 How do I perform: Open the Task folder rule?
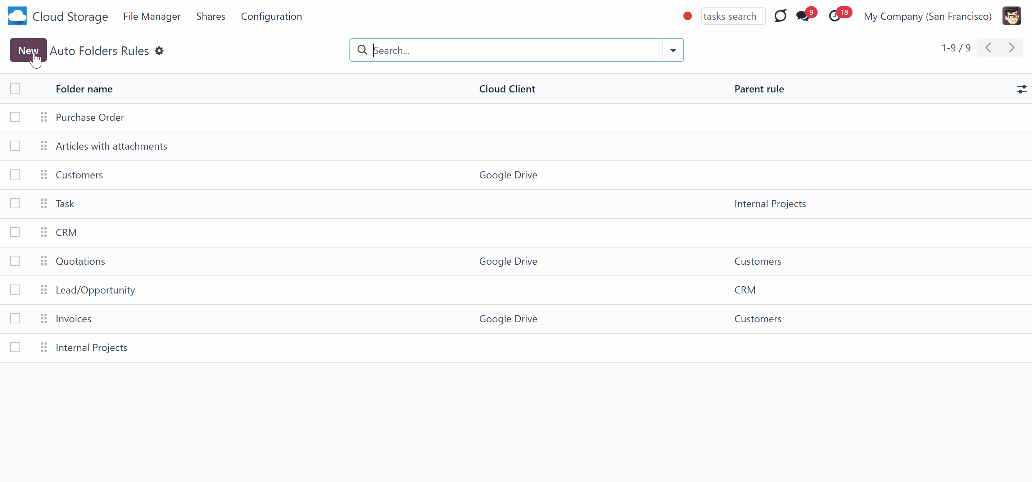(x=65, y=204)
